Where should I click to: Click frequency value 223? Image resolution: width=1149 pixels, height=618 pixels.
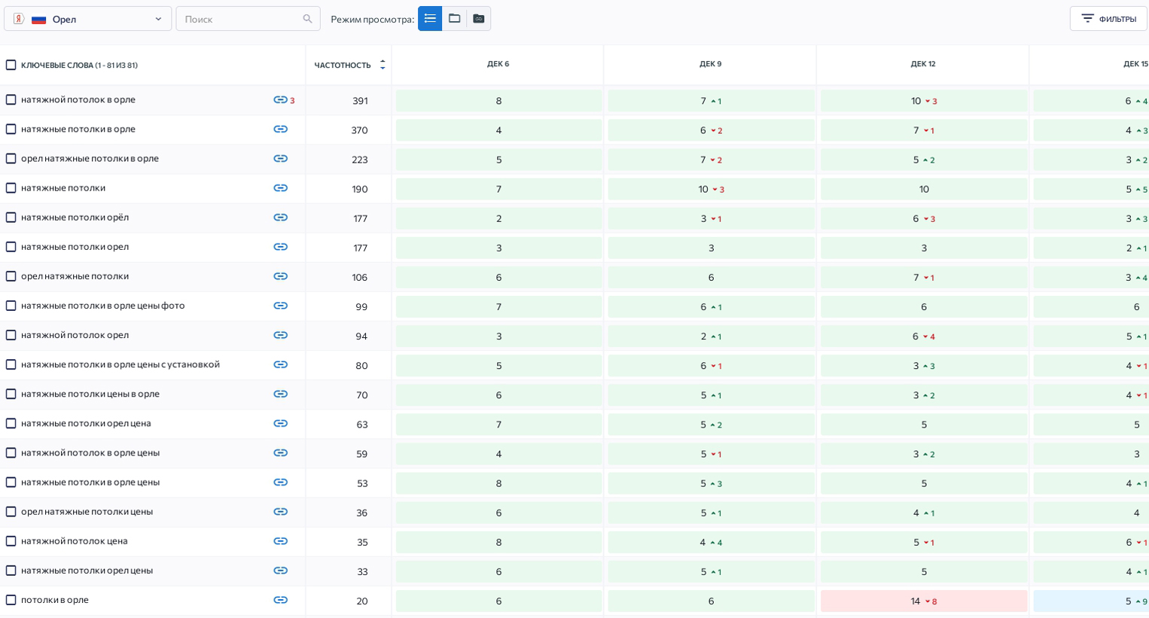360,159
